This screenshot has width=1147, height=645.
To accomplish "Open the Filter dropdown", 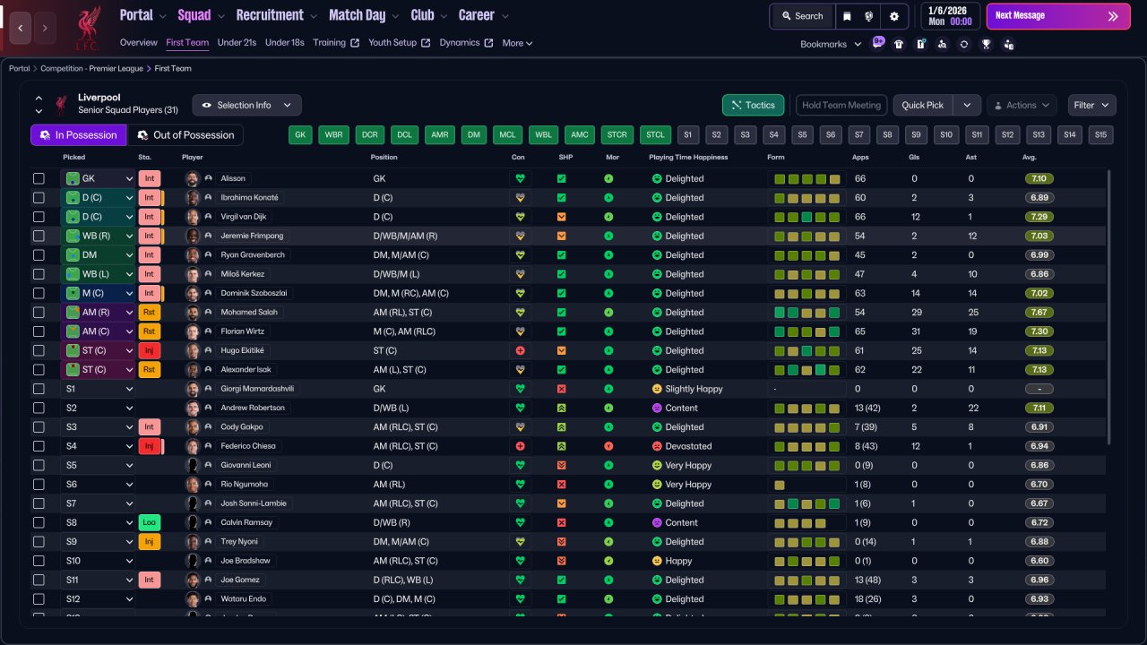I will point(1092,105).
